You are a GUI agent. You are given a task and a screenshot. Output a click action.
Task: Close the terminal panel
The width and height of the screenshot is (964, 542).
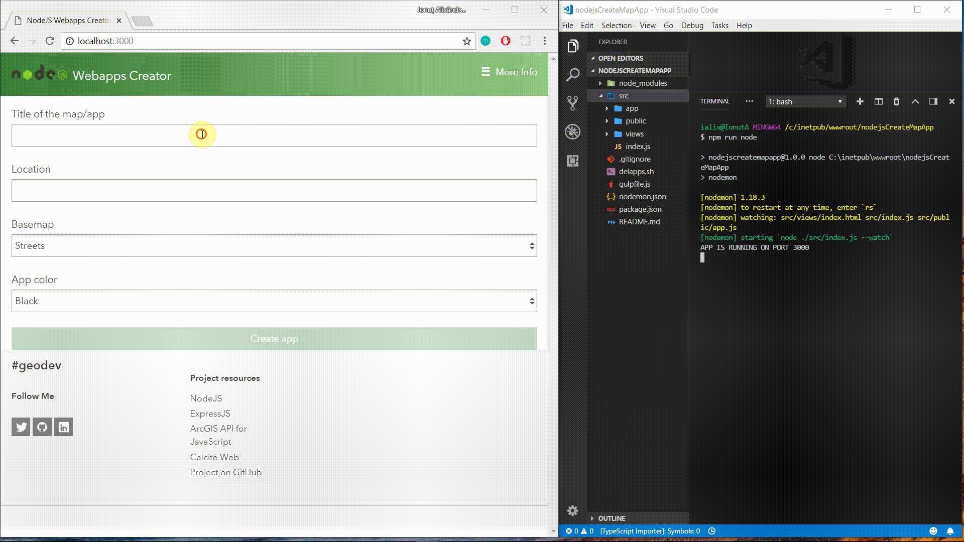point(951,101)
